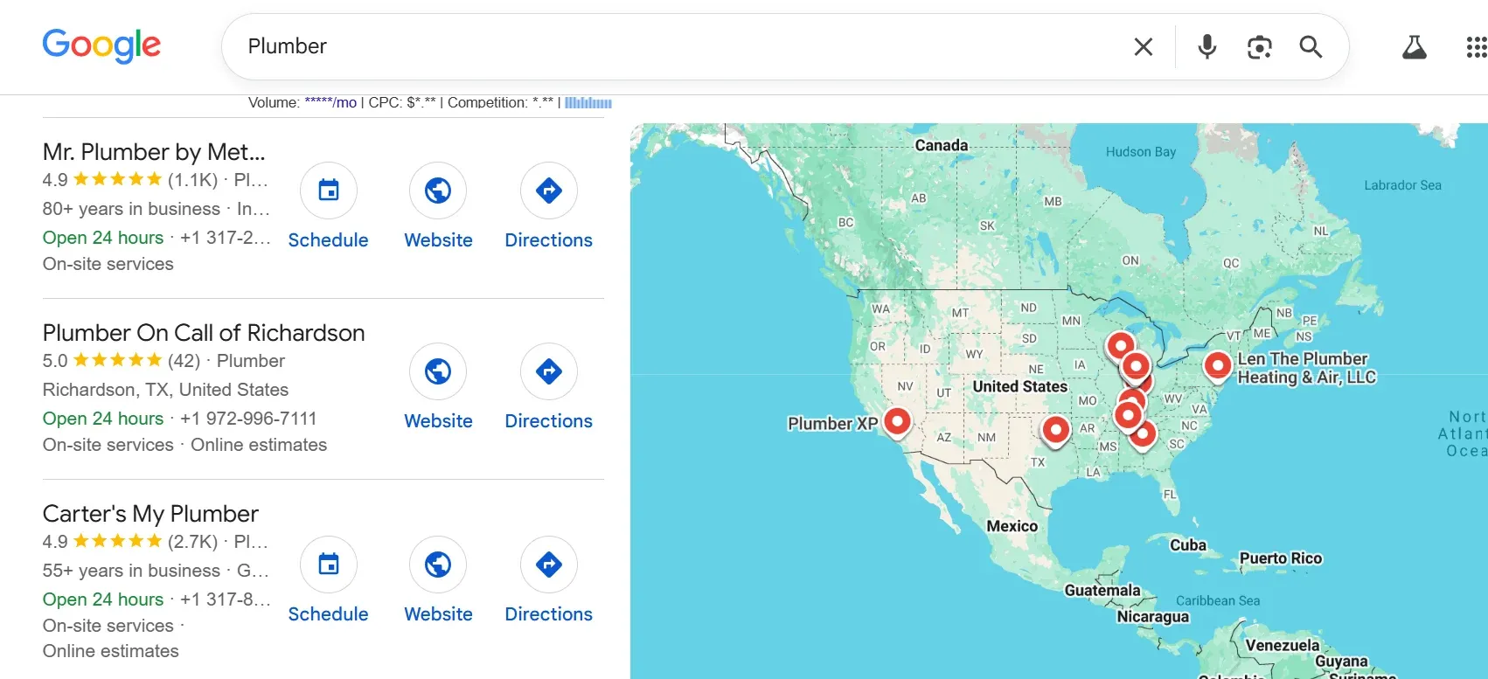Click 'Mexico' label on map
Viewport: 1488px width, 679px height.
(x=1012, y=526)
